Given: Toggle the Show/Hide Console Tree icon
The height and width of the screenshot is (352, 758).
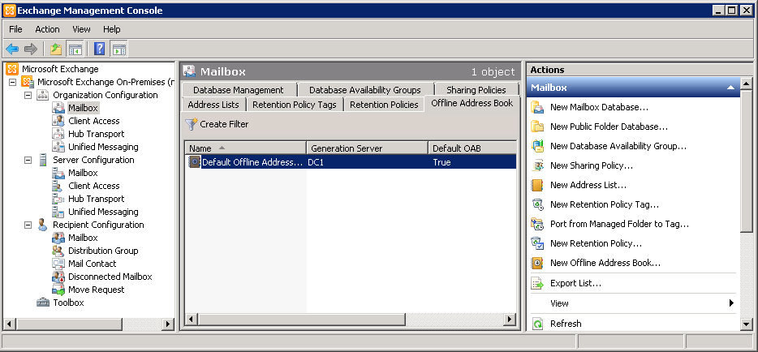Looking at the screenshot, I should point(75,49).
